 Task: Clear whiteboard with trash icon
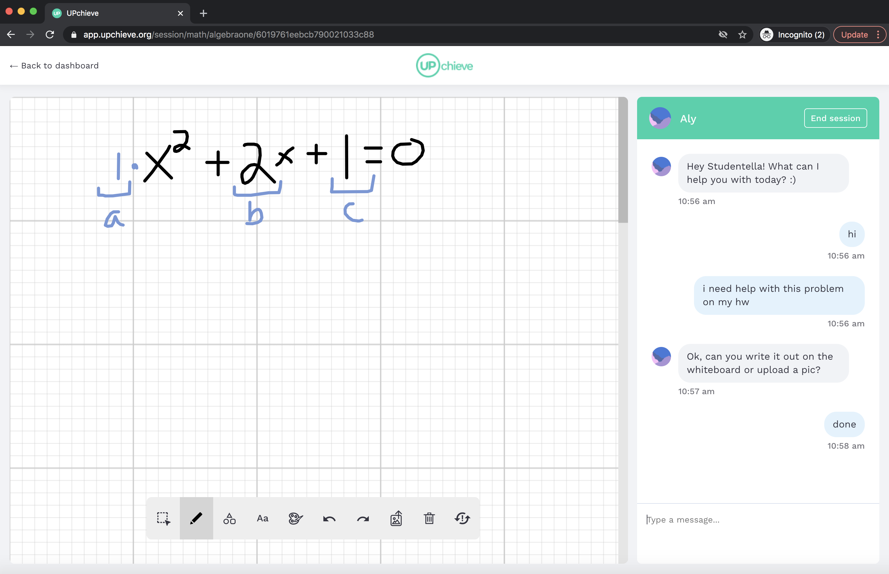429,519
